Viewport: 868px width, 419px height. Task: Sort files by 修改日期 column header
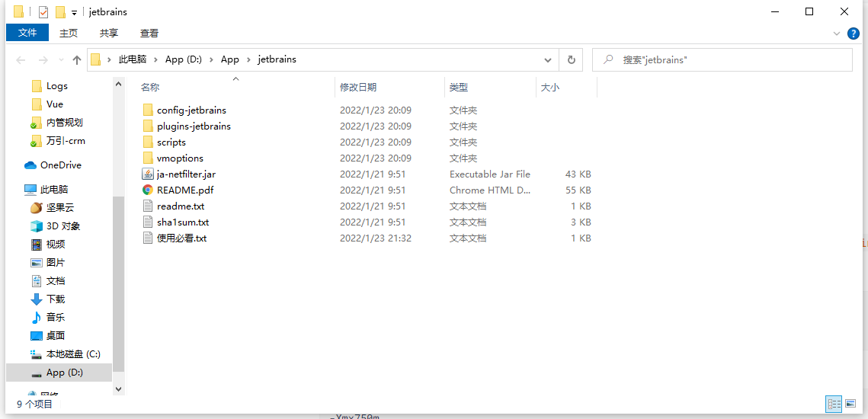(358, 88)
